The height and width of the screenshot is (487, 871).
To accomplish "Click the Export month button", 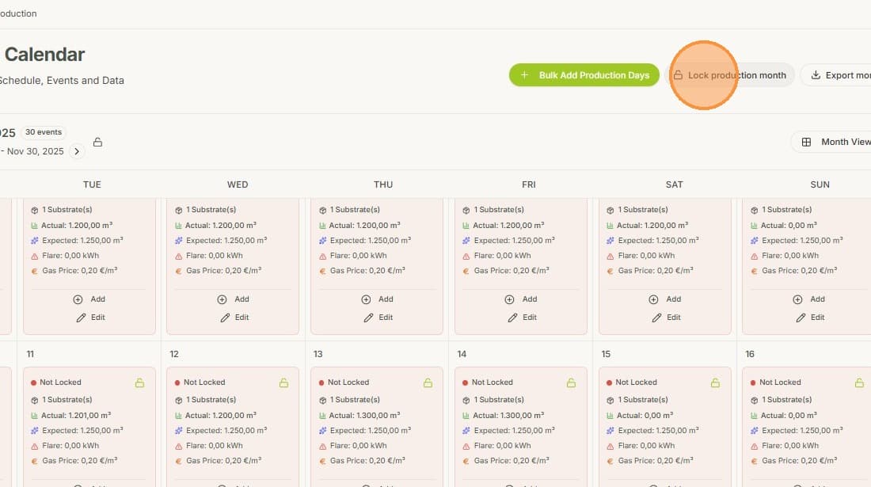I will (x=837, y=75).
